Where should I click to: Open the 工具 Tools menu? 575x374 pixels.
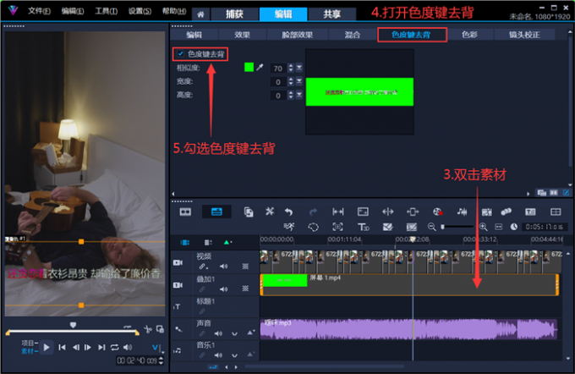pos(106,11)
